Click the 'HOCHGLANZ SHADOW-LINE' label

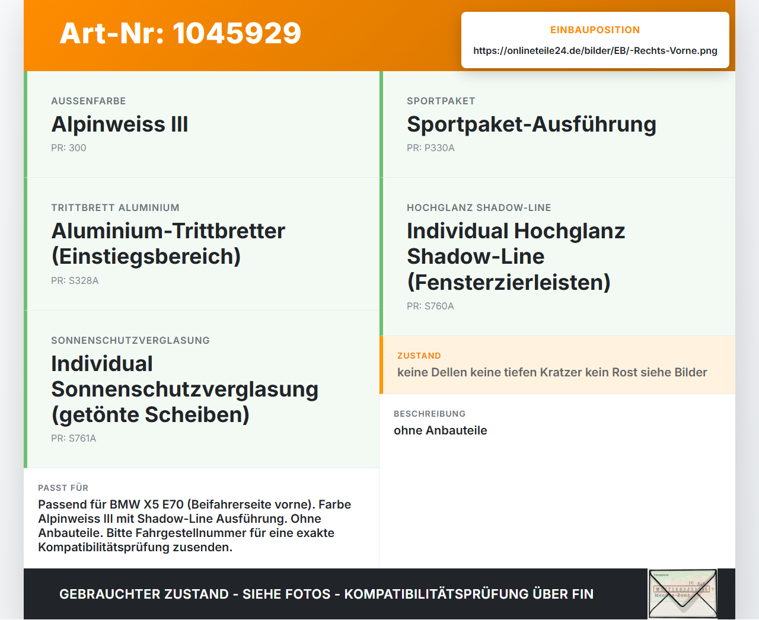point(479,208)
